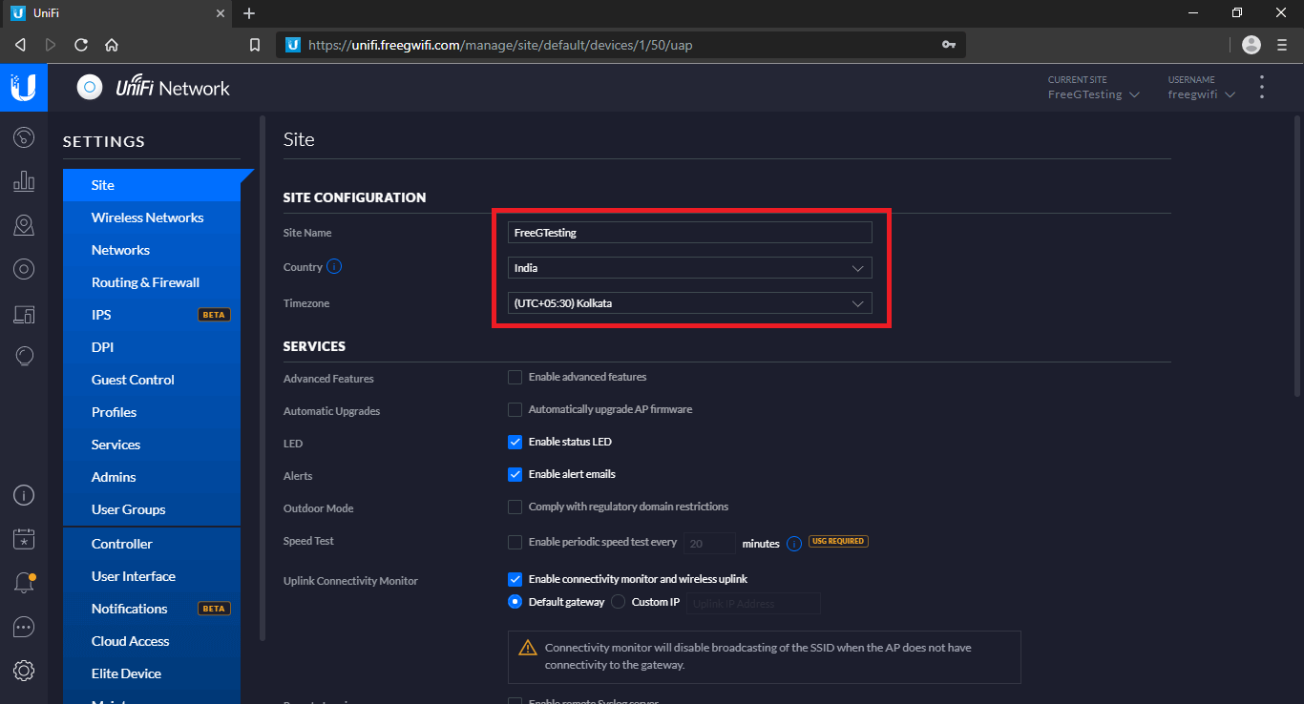Open Networks settings
1304x704 pixels.
point(152,250)
